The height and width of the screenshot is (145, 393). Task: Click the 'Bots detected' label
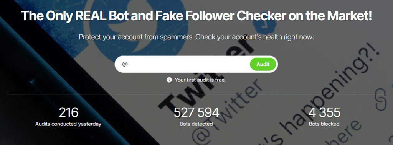pyautogui.click(x=196, y=124)
